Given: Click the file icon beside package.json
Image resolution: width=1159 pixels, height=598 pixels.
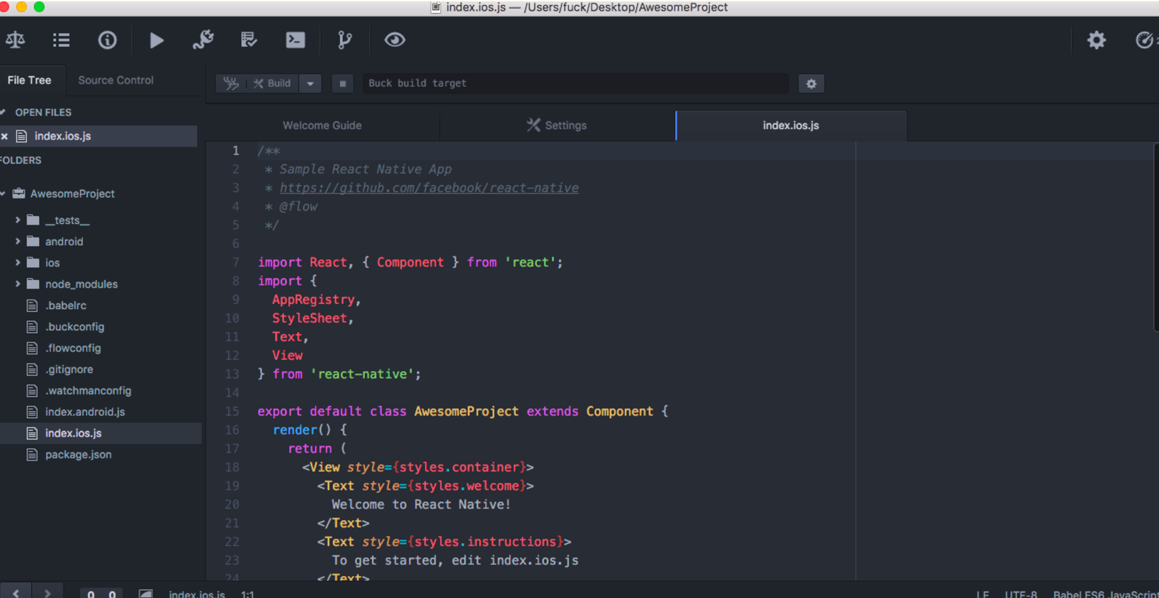Looking at the screenshot, I should point(32,454).
